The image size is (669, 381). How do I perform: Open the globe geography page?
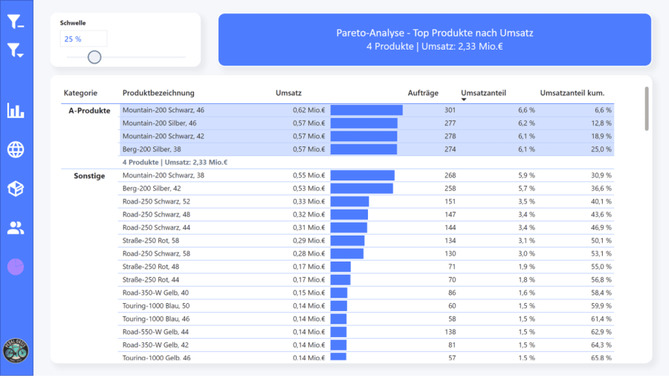click(x=16, y=149)
